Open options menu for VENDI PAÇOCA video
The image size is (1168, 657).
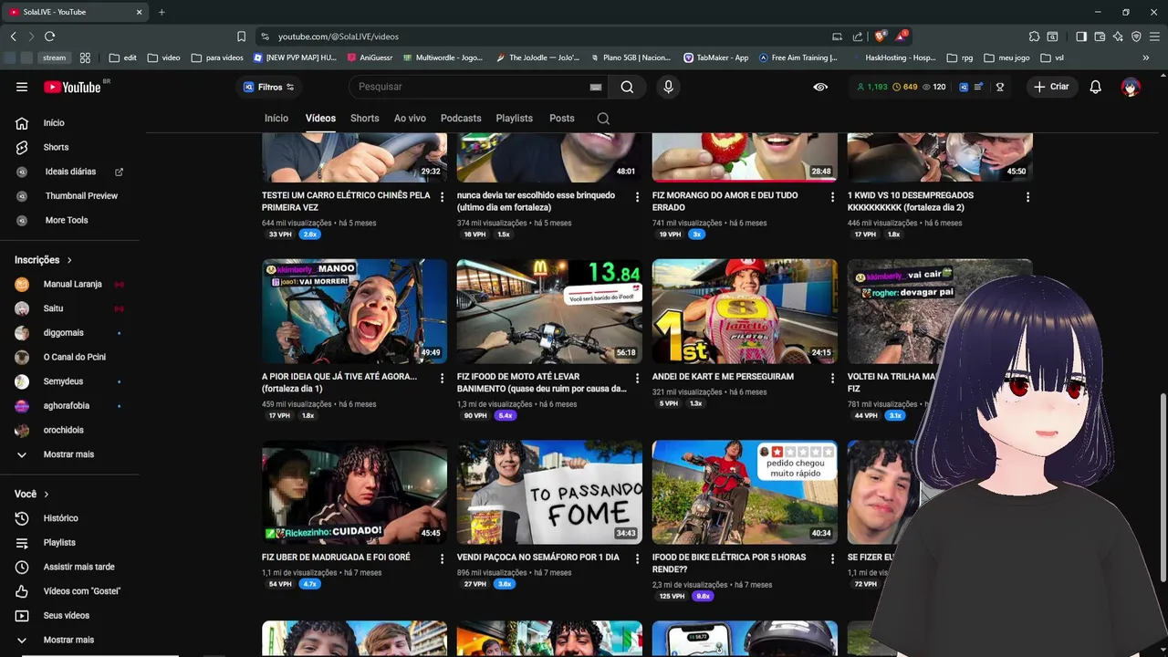[x=637, y=558]
